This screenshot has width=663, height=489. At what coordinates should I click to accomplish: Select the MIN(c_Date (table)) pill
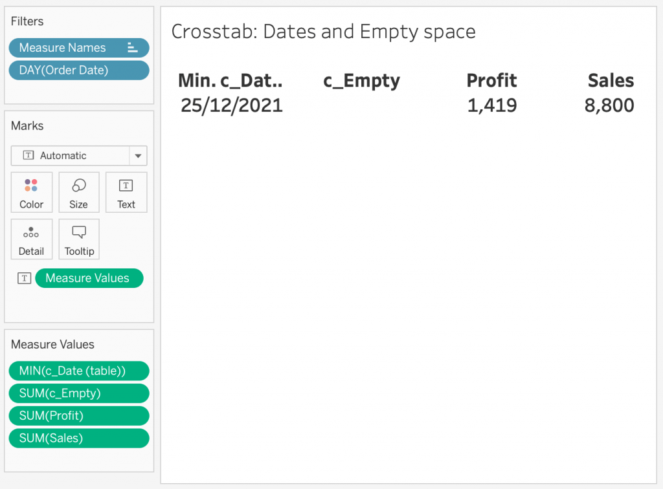tap(78, 371)
